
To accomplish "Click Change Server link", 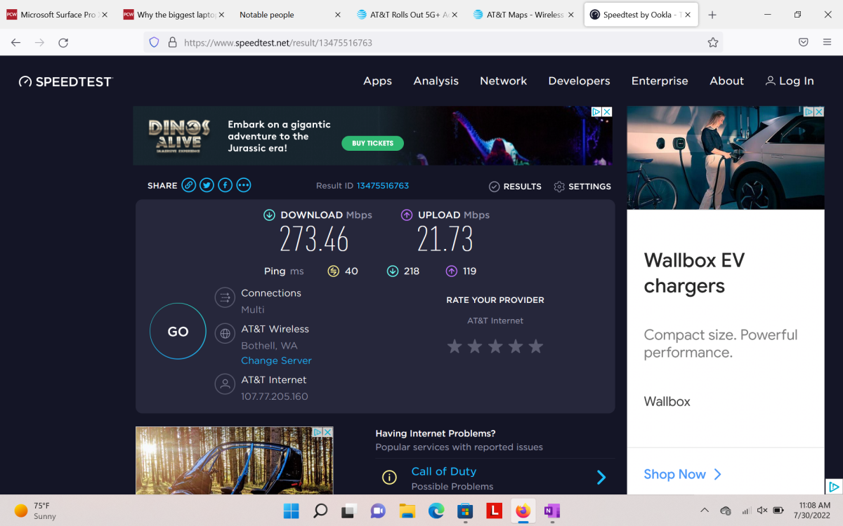I will [x=276, y=360].
